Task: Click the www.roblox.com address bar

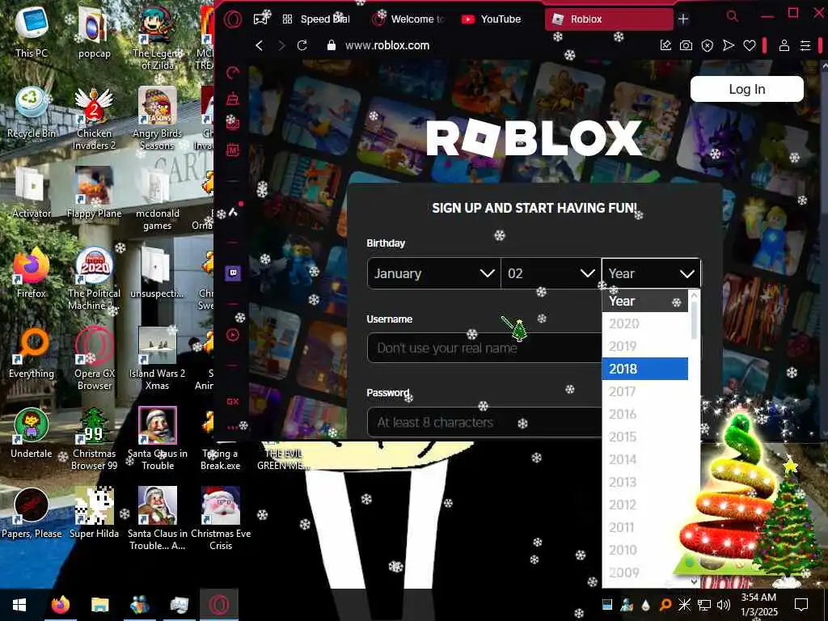Action: [x=387, y=45]
